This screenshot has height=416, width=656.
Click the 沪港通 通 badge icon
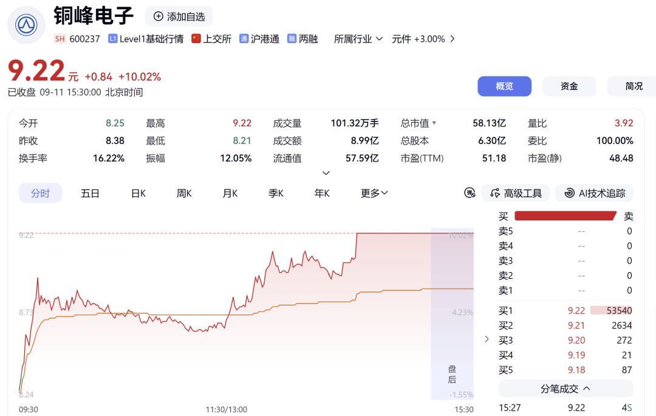coord(244,38)
